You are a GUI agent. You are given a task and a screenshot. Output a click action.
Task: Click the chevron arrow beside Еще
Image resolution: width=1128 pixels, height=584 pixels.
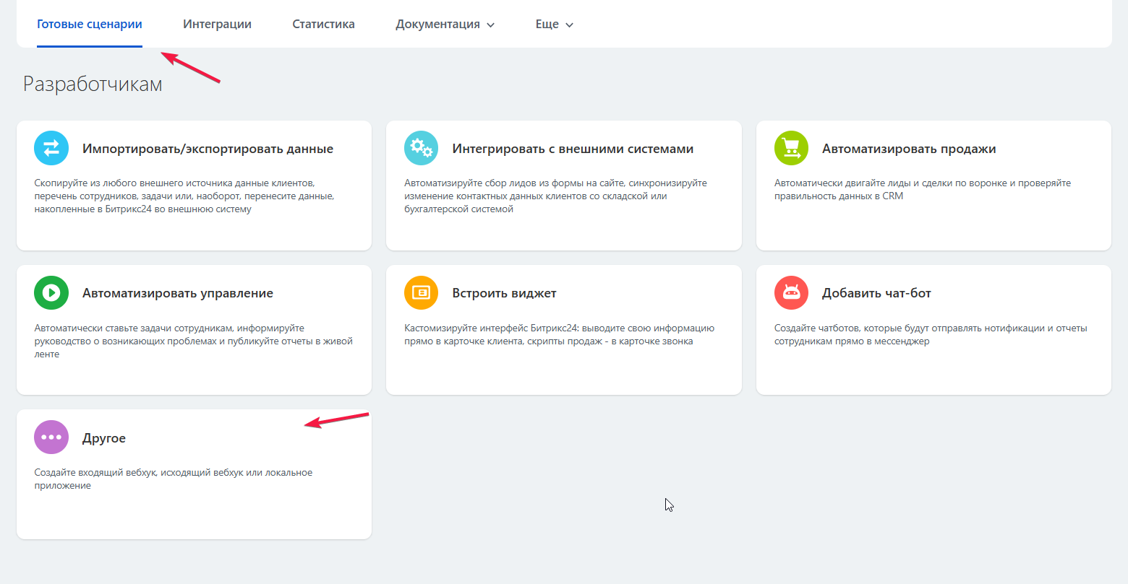coord(569,25)
